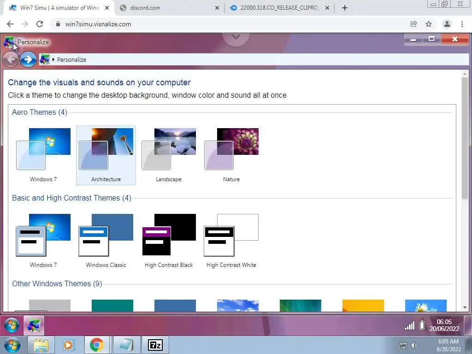Select the blue sky clouds theme thumbnail
Image resolution: width=472 pixels, height=354 pixels.
click(238, 306)
